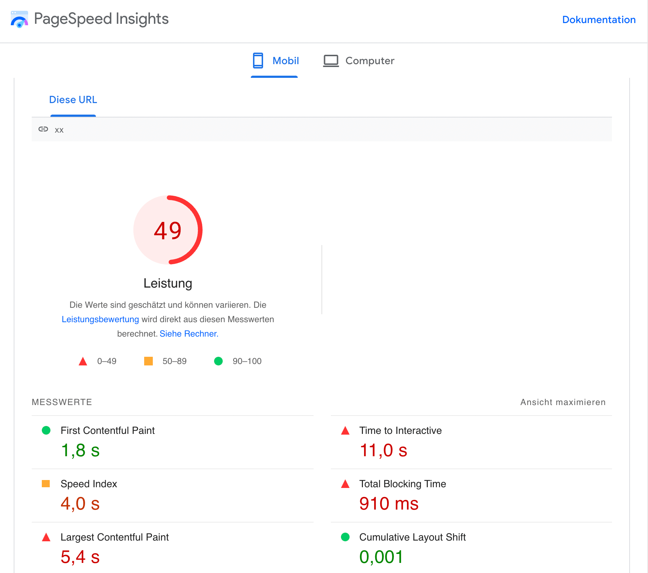This screenshot has height=573, width=648.
Task: Click the MESSWERTE section heading
Action: point(62,402)
